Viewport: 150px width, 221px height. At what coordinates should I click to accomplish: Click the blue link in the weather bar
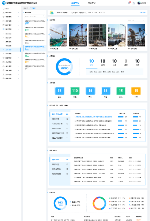pyautogui.click(x=142, y=12)
